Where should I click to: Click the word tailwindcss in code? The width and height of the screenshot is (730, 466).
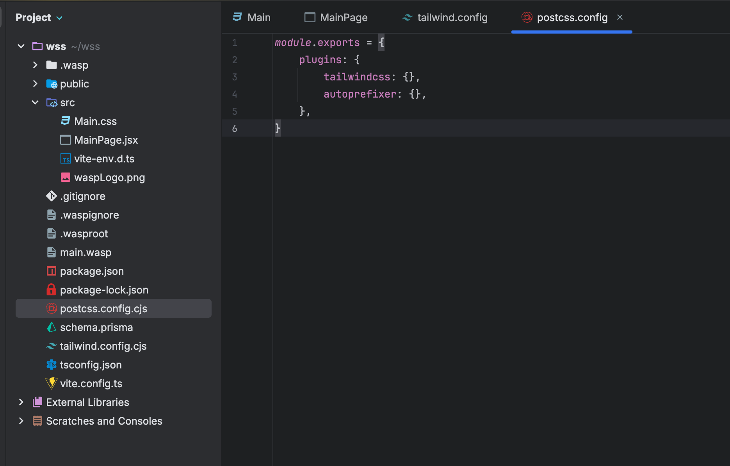click(357, 77)
